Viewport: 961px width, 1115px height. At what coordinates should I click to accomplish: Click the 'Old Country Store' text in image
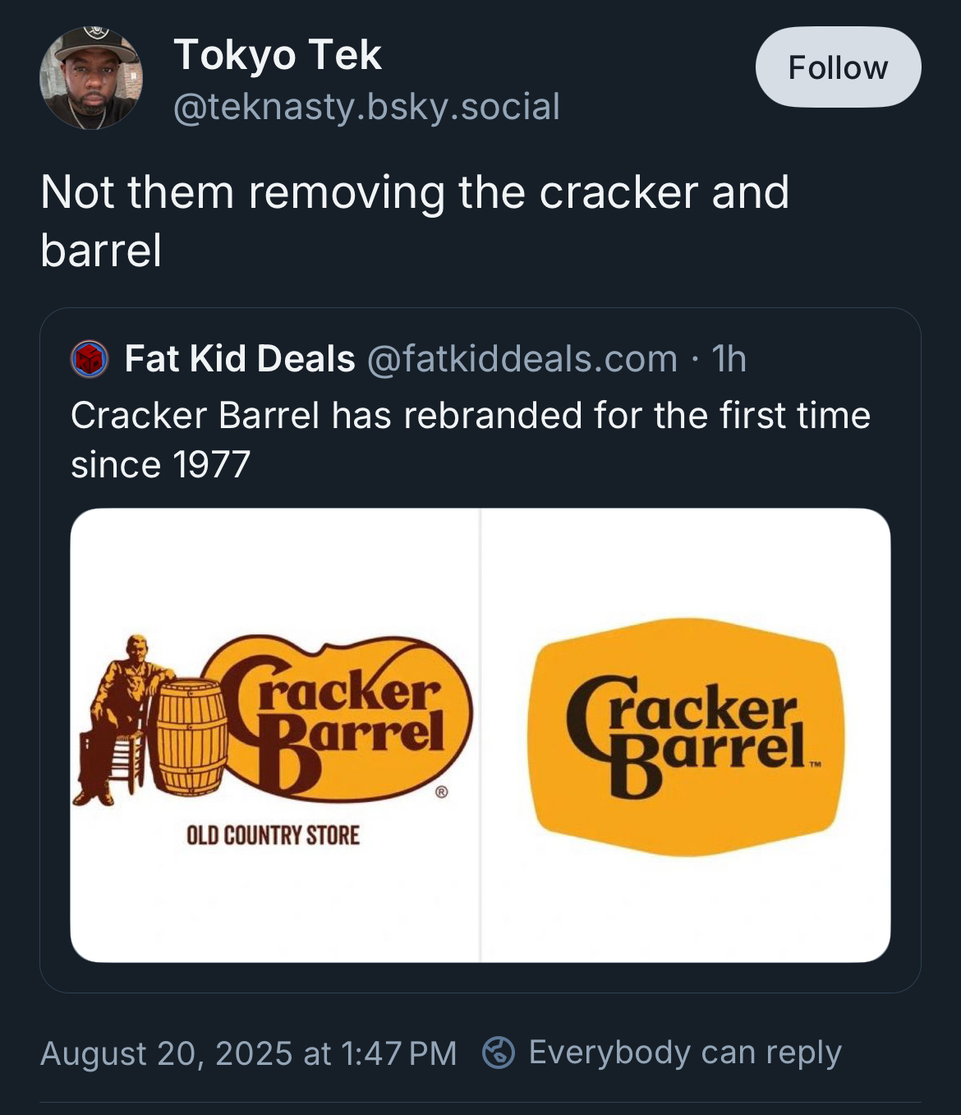point(273,836)
